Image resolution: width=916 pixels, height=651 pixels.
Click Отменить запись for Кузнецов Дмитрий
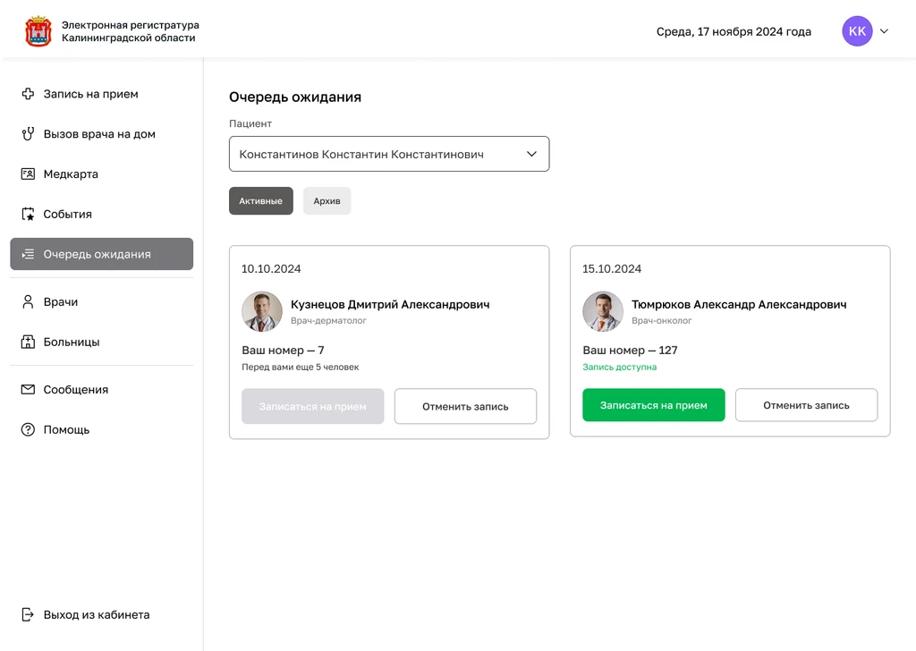click(465, 406)
